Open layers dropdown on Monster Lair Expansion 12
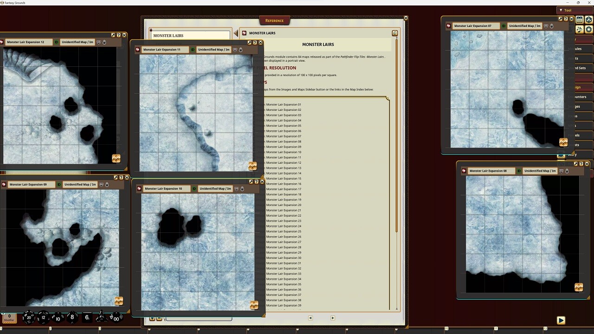The height and width of the screenshot is (334, 594). point(98,42)
